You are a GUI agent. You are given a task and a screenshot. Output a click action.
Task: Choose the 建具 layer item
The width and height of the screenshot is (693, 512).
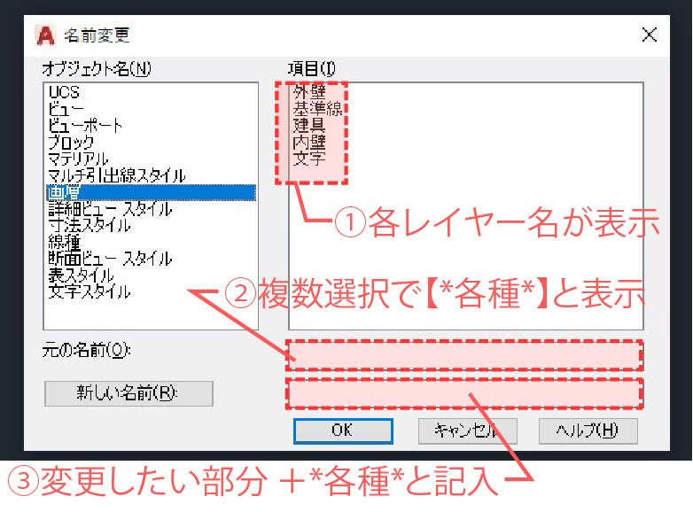(x=309, y=127)
